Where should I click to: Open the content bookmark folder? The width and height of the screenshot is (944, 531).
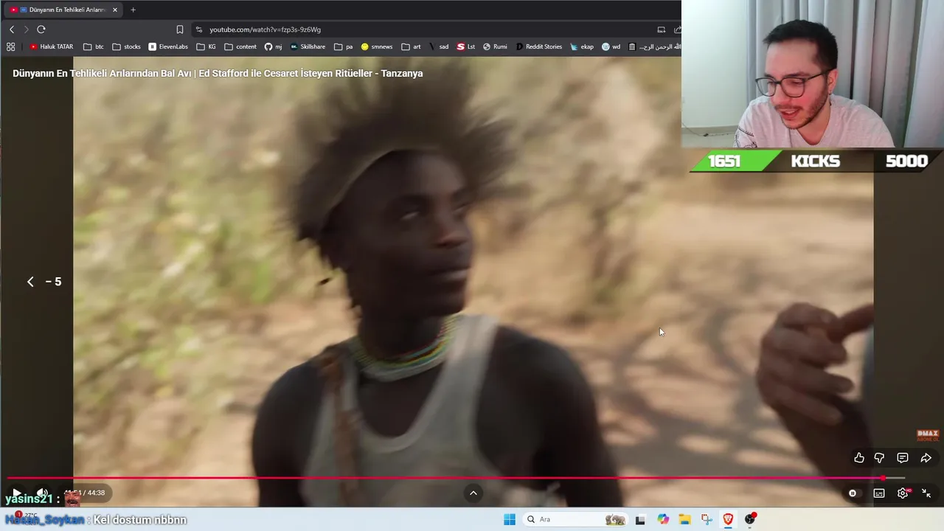[240, 46]
